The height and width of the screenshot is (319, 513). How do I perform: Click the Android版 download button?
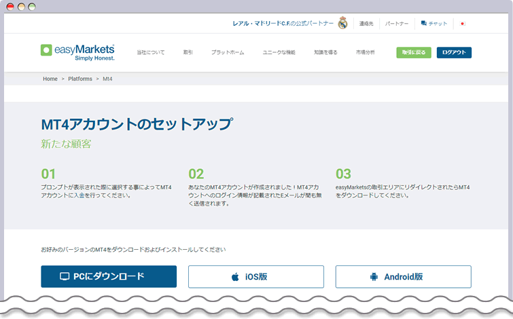click(404, 277)
